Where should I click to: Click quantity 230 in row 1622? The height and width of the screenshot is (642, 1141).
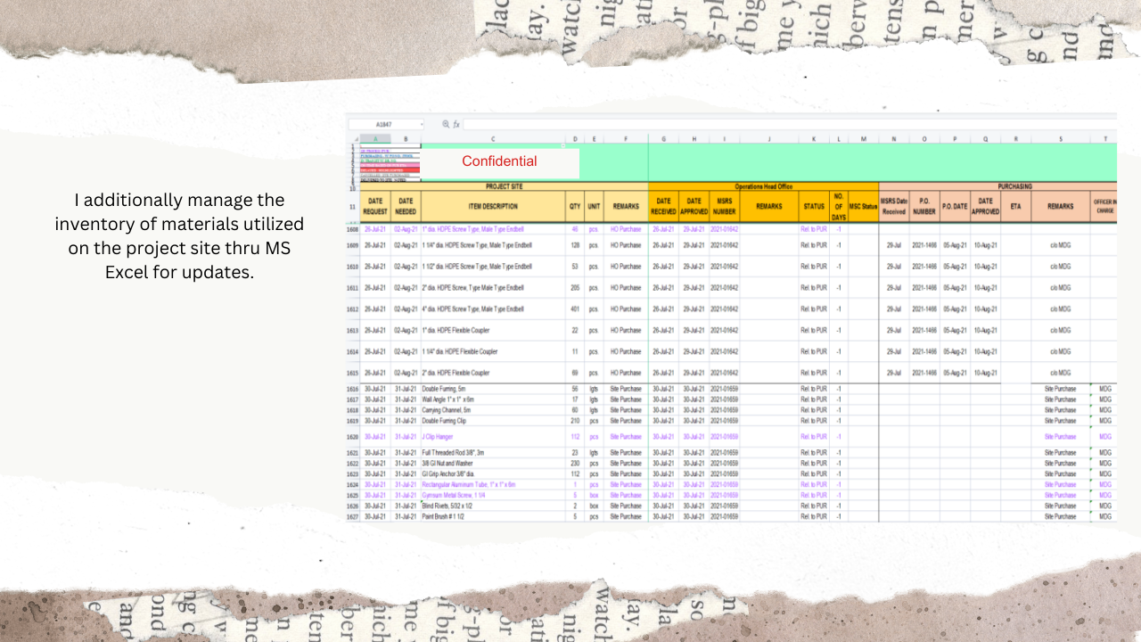[x=575, y=464]
